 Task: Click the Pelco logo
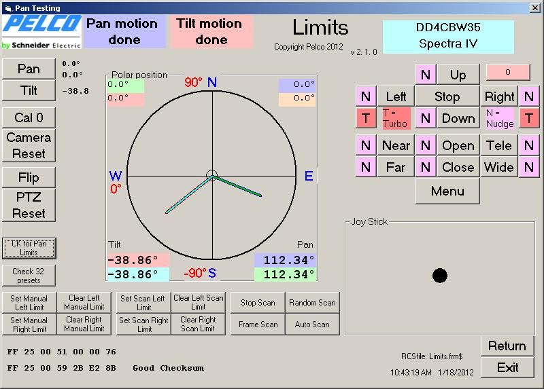[x=41, y=31]
